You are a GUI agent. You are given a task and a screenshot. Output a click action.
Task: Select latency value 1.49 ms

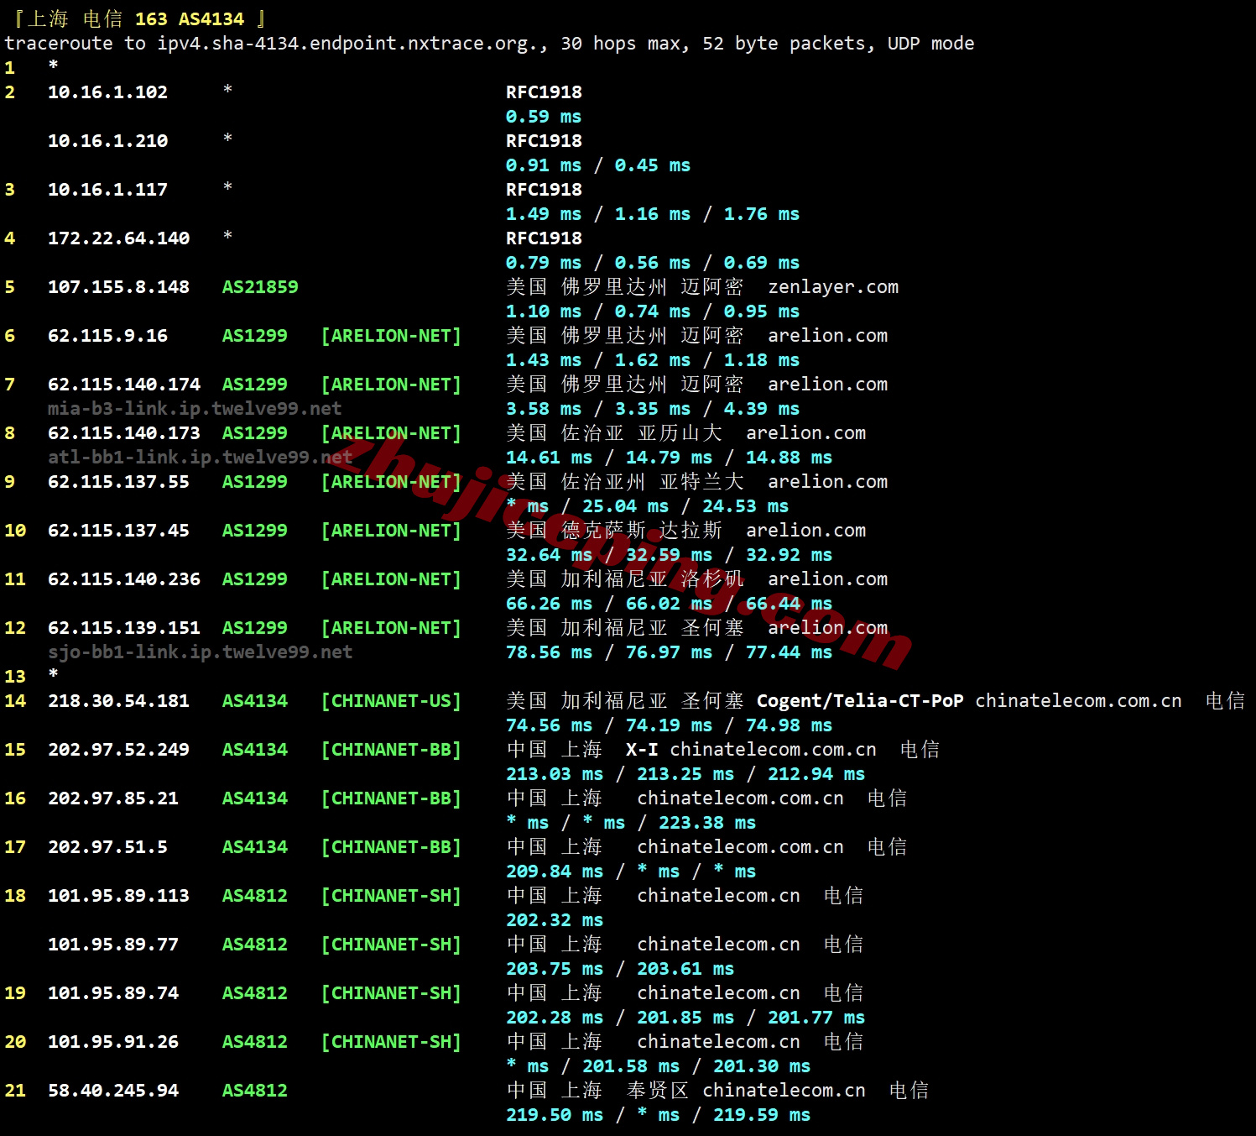[x=544, y=214]
